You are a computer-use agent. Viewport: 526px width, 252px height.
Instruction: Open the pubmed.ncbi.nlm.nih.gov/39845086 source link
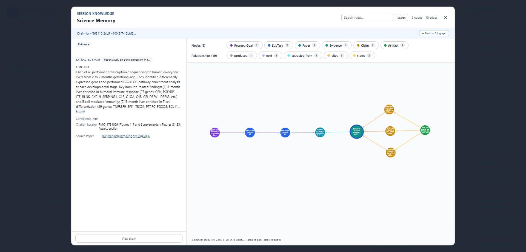click(x=126, y=136)
